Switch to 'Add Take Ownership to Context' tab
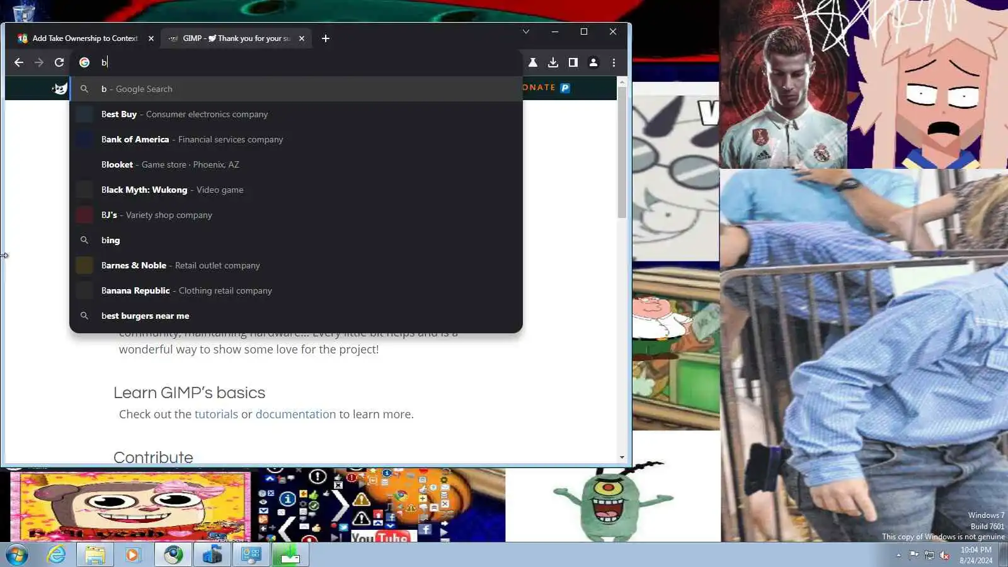Viewport: 1008px width, 567px height. coord(85,38)
